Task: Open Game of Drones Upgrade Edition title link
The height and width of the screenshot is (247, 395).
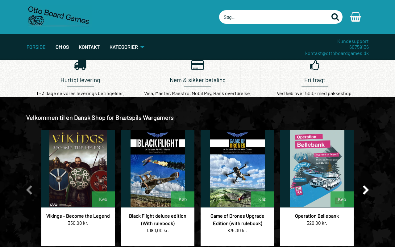Action: 237,220
